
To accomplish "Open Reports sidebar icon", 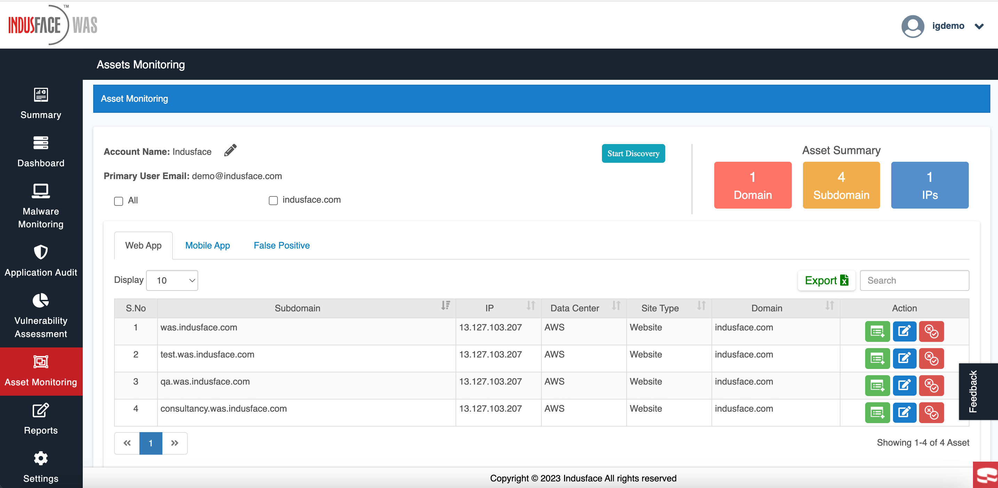I will 41,410.
